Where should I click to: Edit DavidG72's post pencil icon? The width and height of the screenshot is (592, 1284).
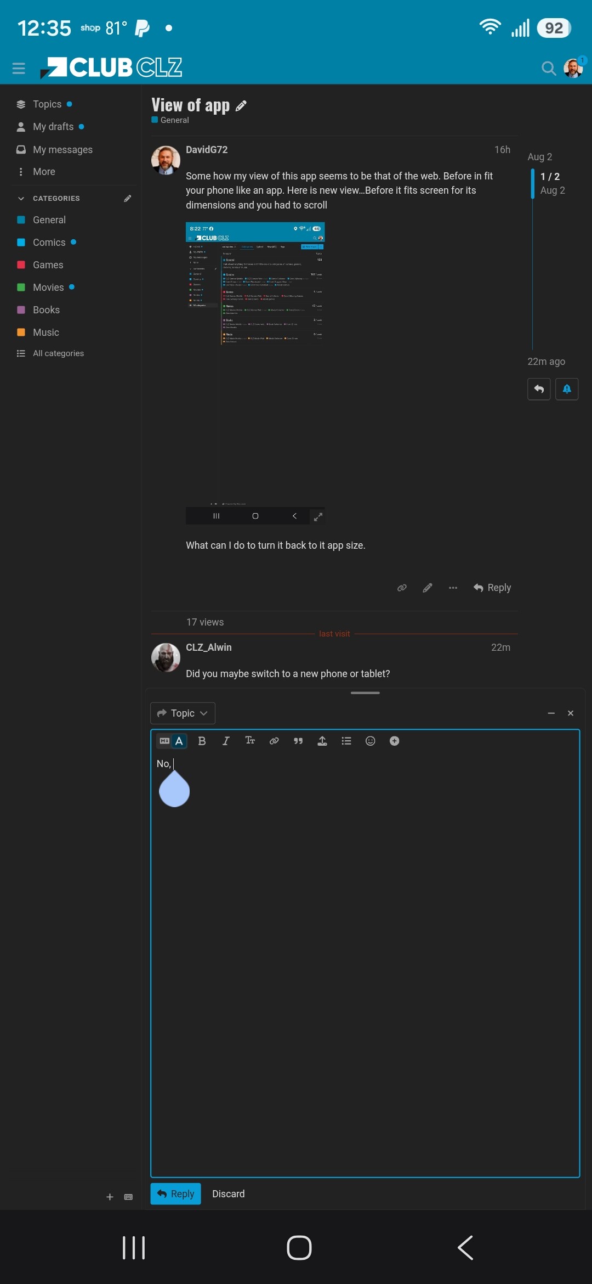click(x=428, y=588)
